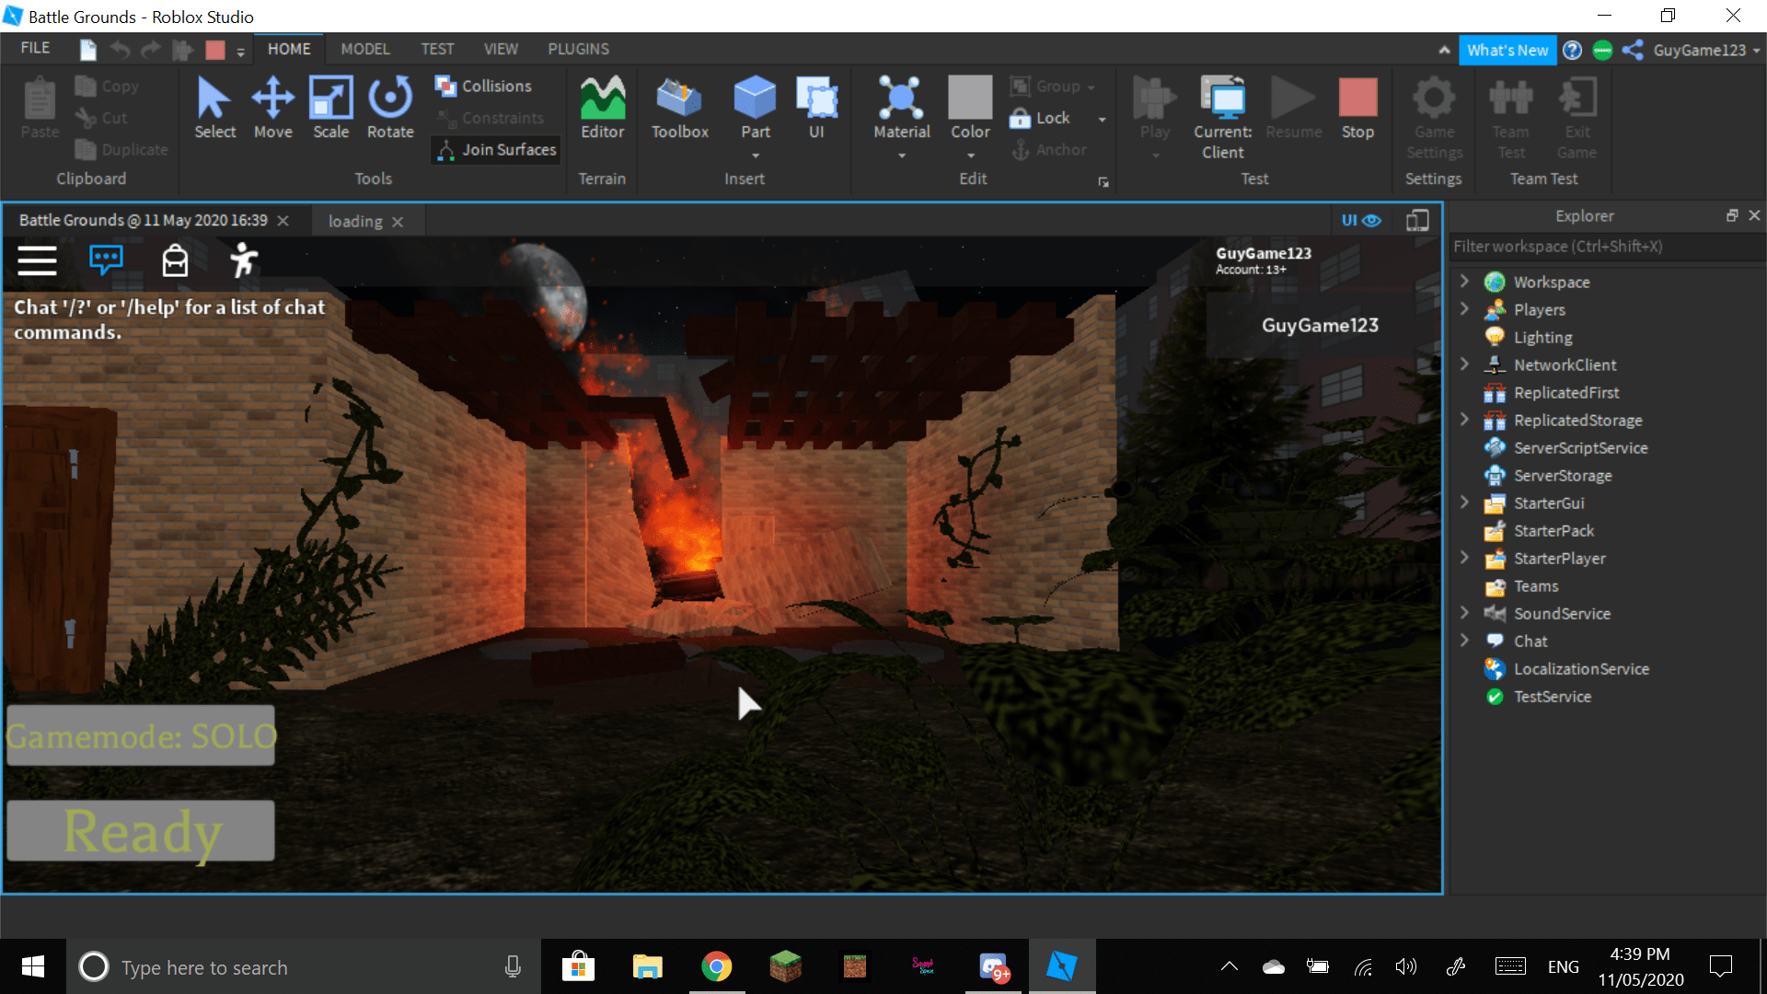Select ServerScriptService in Explorer

[x=1580, y=448]
